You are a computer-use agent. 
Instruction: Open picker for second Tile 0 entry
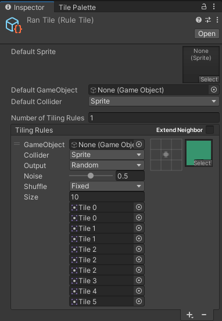pyautogui.click(x=139, y=217)
